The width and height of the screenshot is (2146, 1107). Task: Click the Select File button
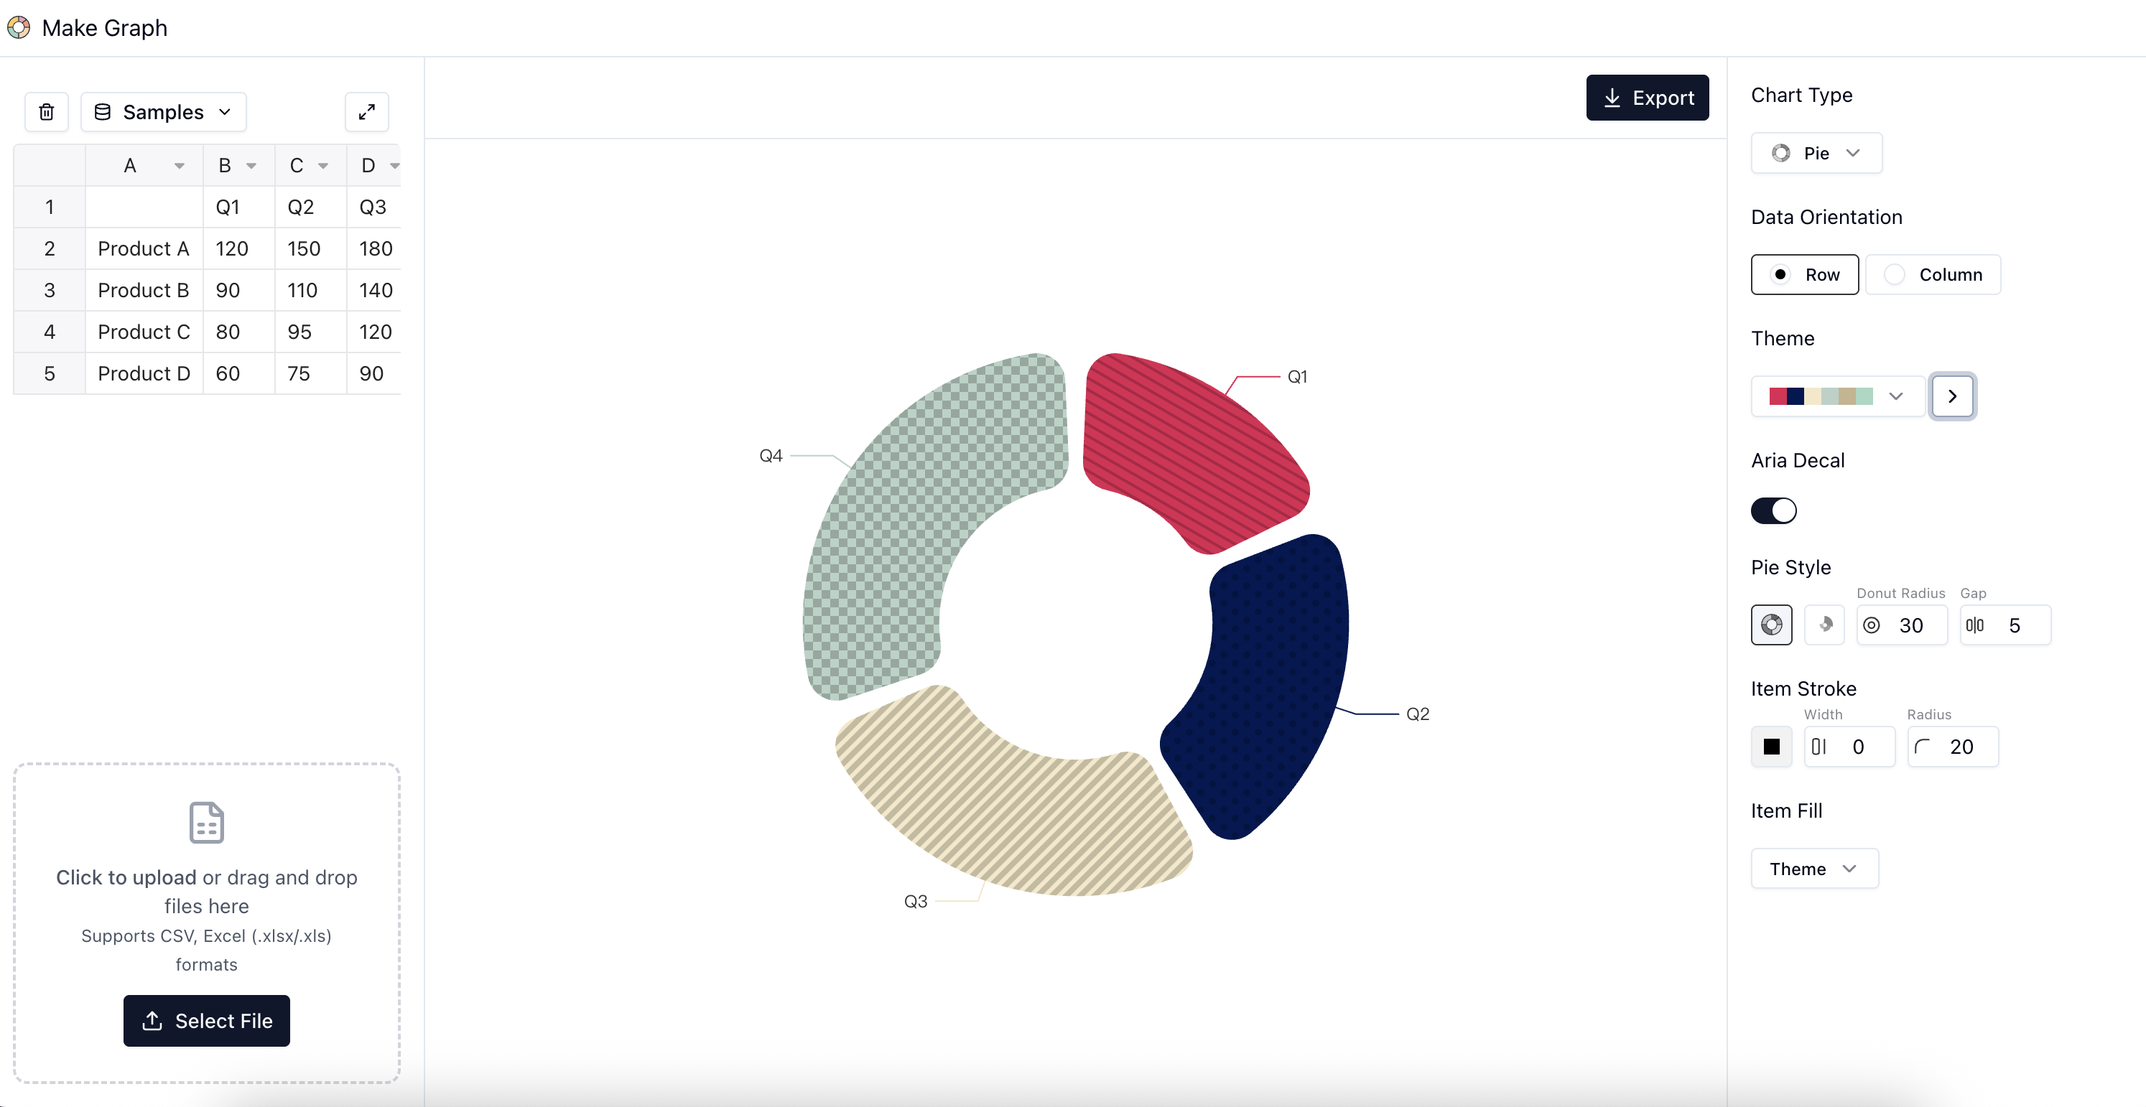206,1020
